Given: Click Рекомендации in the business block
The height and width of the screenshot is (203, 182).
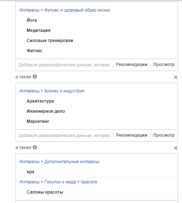Looking at the screenshot, I should 132,135.
